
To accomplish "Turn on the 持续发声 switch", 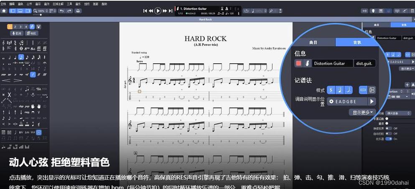I will tap(388, 128).
